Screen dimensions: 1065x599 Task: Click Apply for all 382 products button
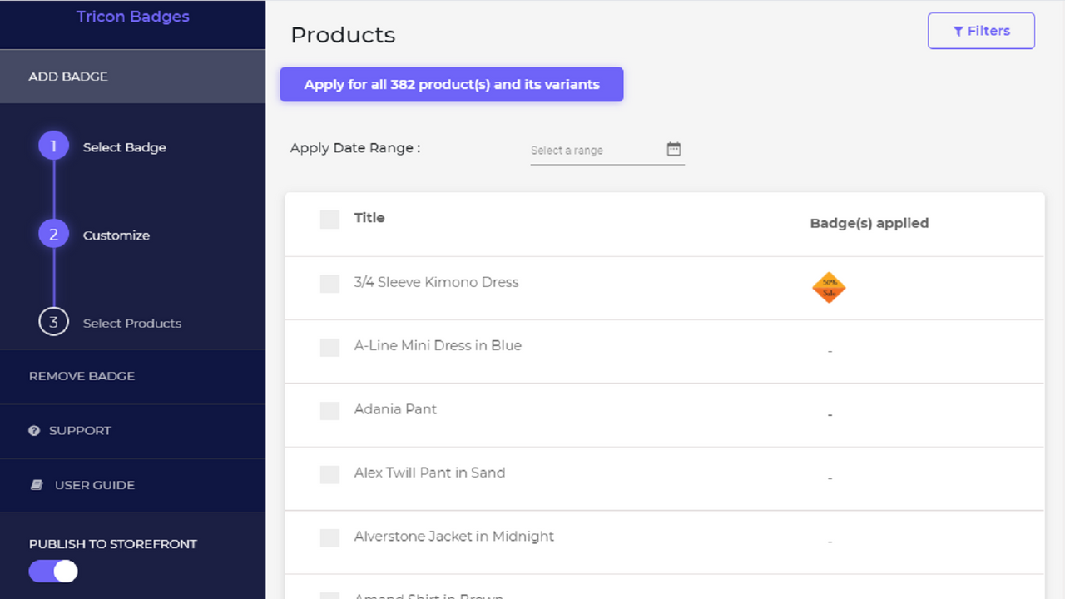pyautogui.click(x=452, y=84)
